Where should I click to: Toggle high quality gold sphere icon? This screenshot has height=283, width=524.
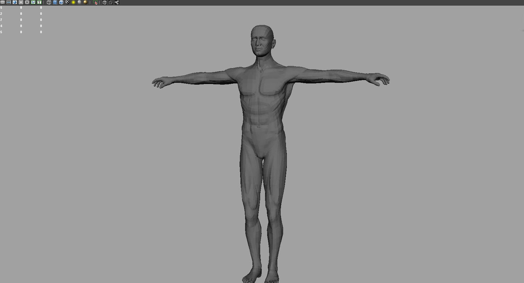click(x=85, y=2)
